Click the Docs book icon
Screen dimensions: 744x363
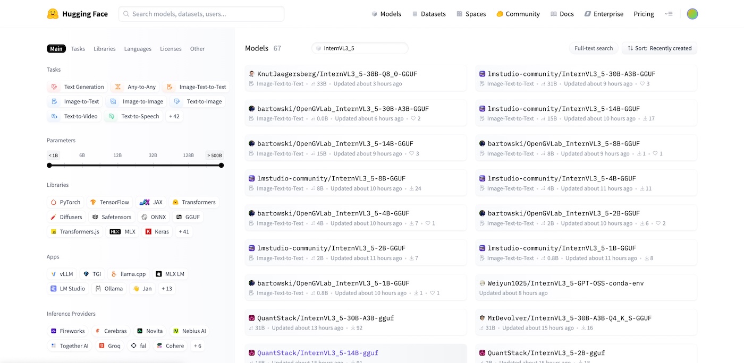tap(554, 14)
